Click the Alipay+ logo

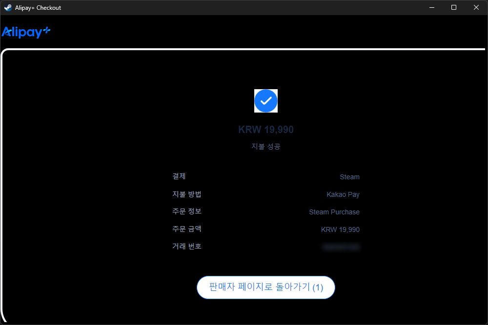[x=26, y=32]
